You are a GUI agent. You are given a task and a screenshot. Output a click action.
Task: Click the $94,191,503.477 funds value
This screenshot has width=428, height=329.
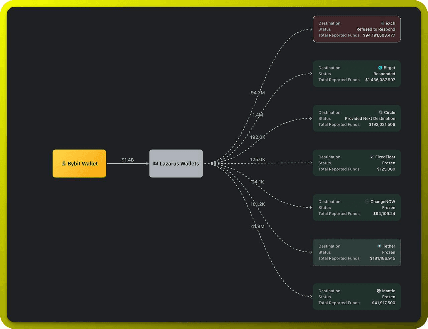379,35
